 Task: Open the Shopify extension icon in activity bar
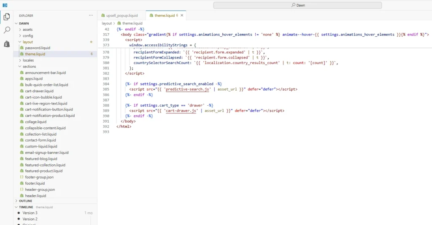pyautogui.click(x=7, y=44)
